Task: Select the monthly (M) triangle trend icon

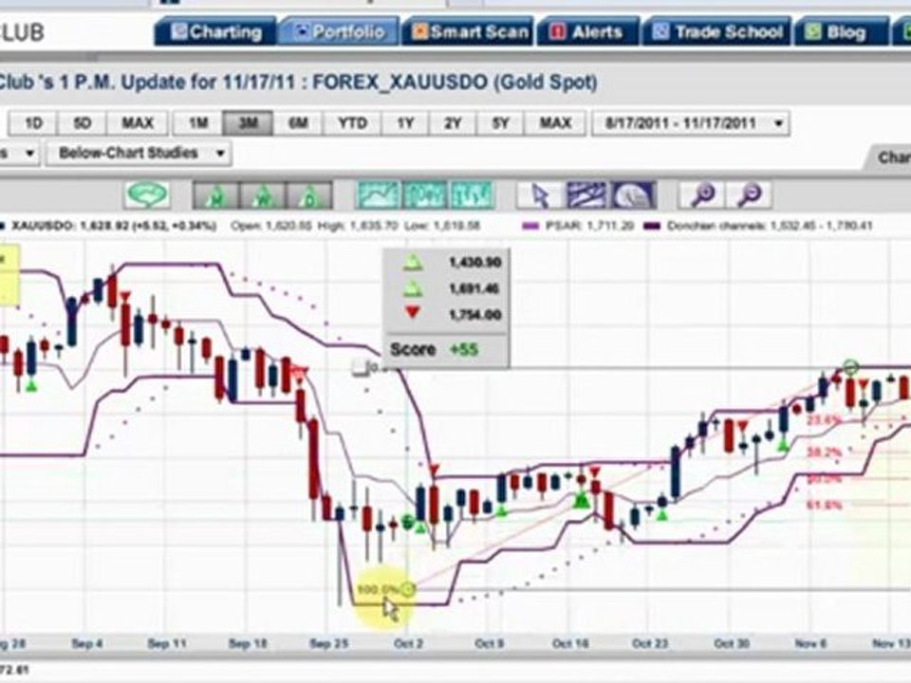Action: [x=215, y=195]
